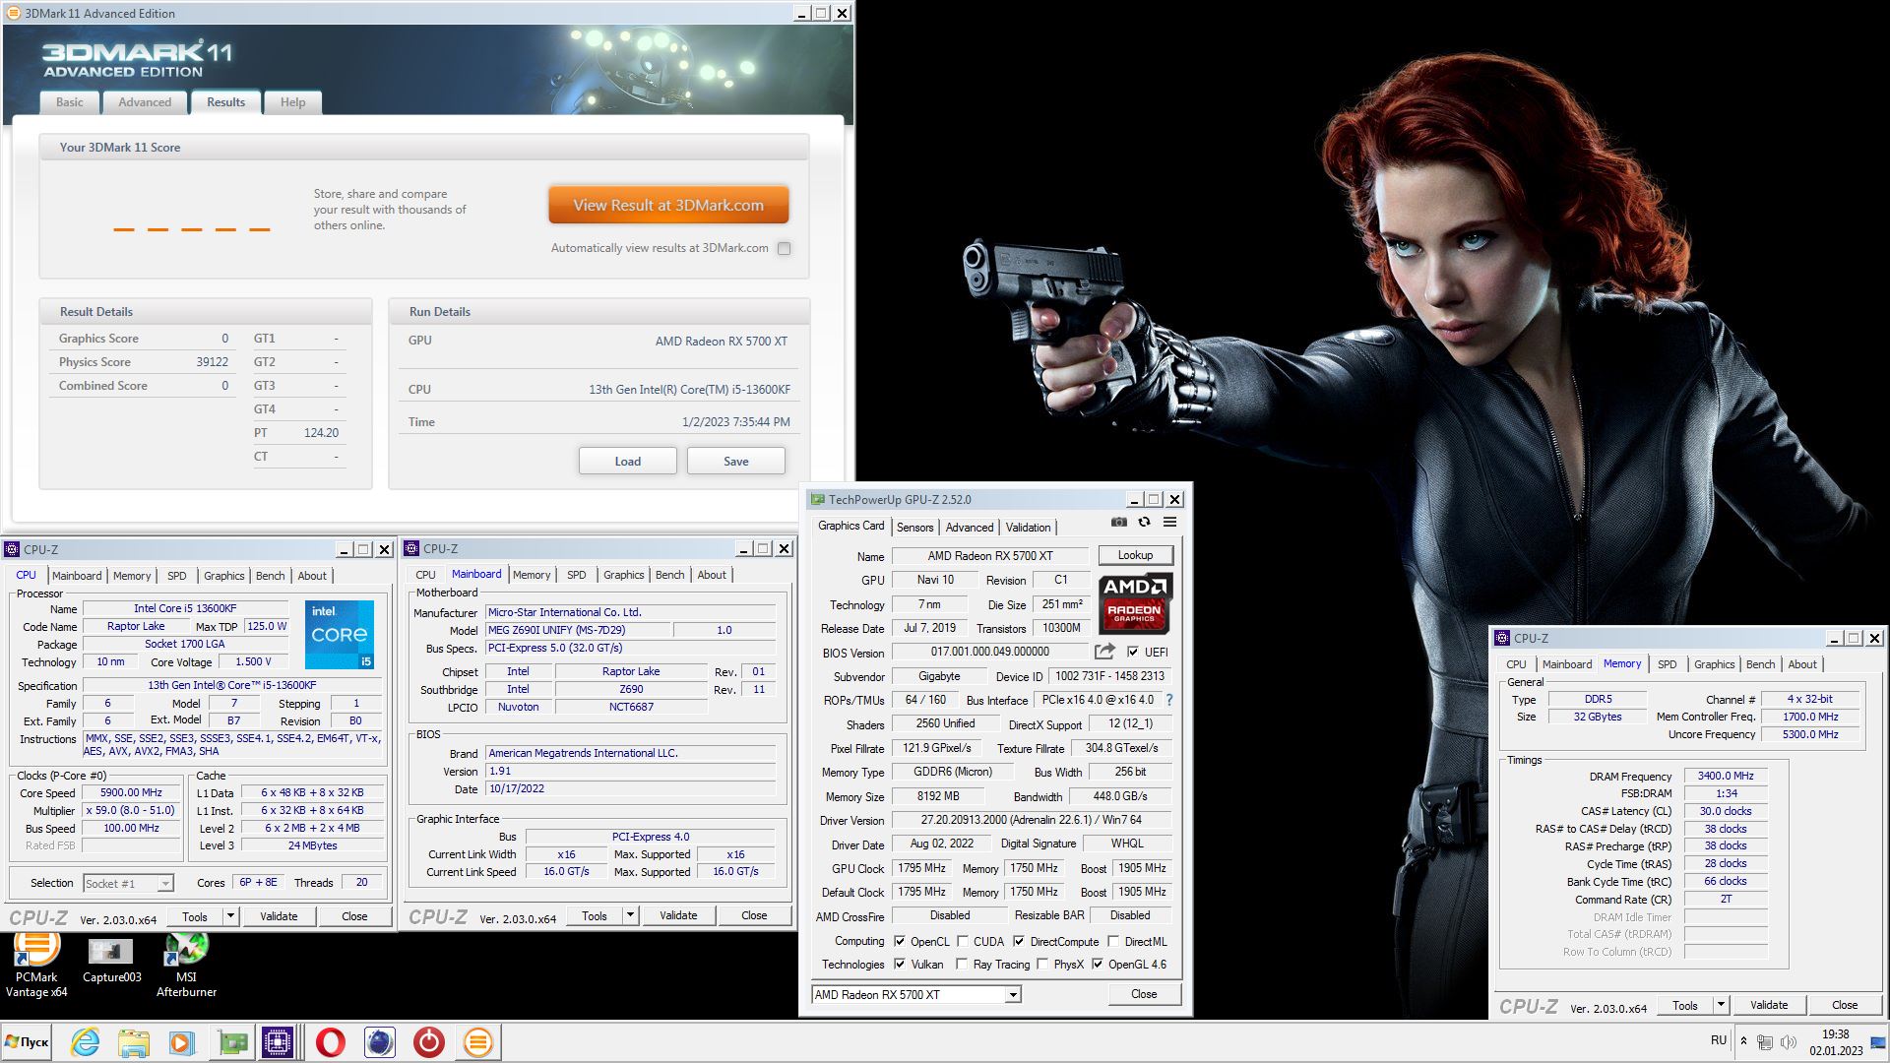Open Bench tab in CPU-Z CPU window
The image size is (1890, 1063).
[270, 576]
